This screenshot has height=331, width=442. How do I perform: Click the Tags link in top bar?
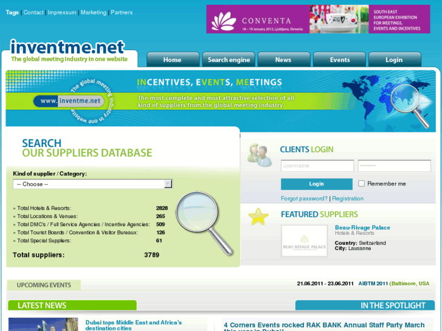point(12,12)
